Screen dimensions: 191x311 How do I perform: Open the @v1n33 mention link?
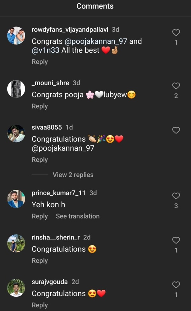pyautogui.click(x=46, y=50)
